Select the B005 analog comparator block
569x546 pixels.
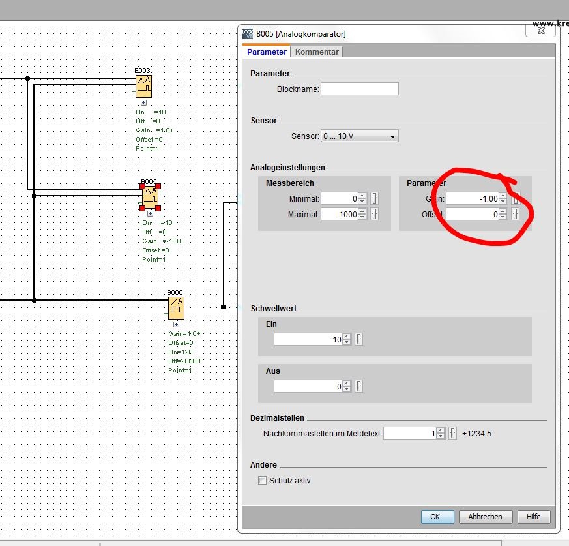150,195
